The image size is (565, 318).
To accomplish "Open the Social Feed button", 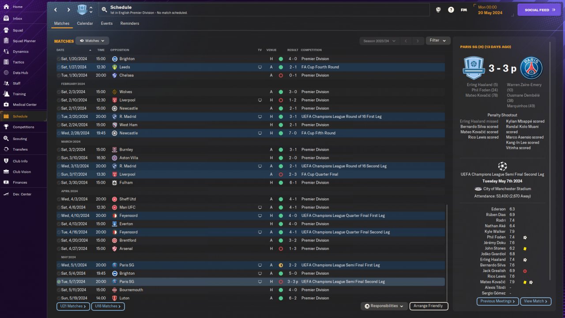I will click(x=539, y=10).
